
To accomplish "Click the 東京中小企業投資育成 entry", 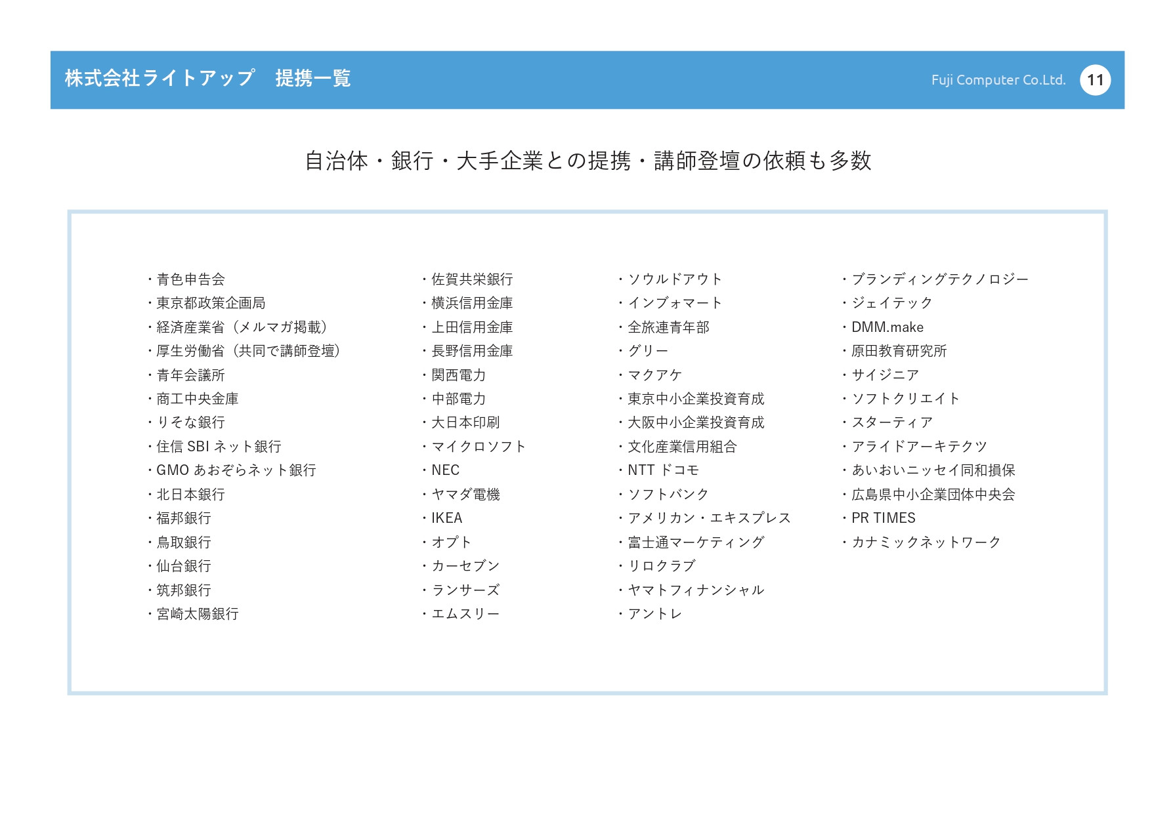I will (x=691, y=399).
